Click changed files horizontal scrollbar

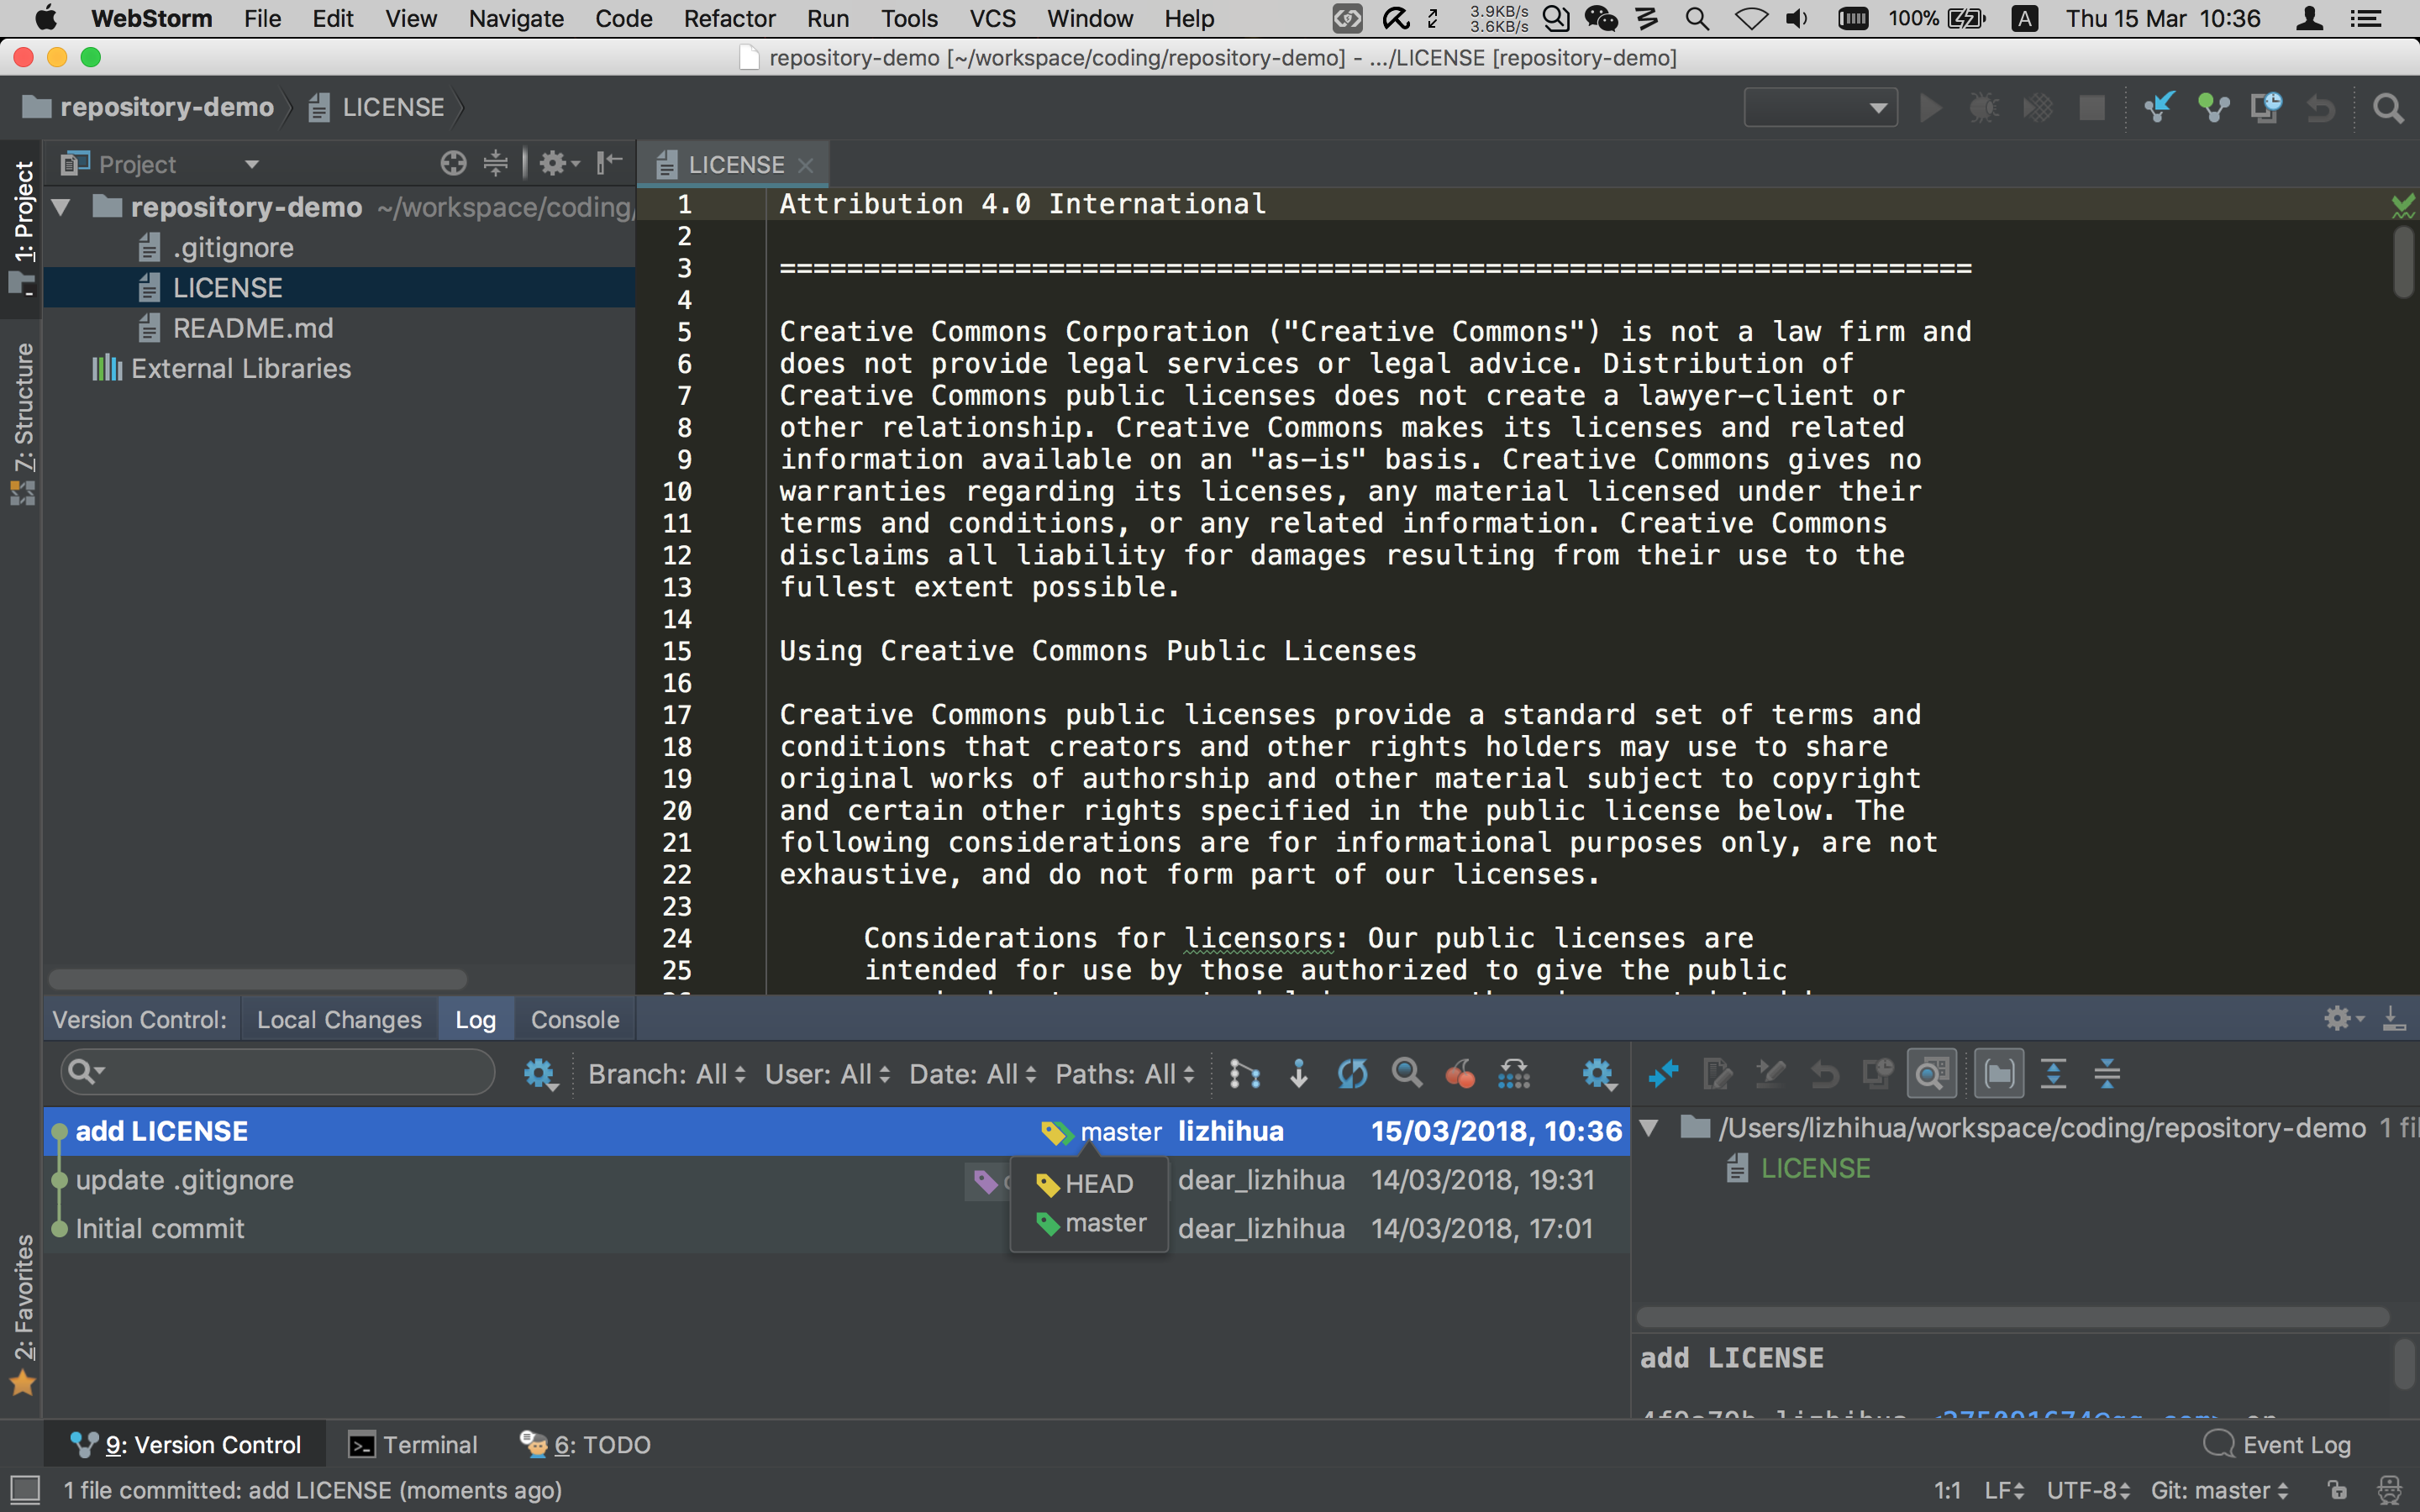(x=2012, y=1317)
